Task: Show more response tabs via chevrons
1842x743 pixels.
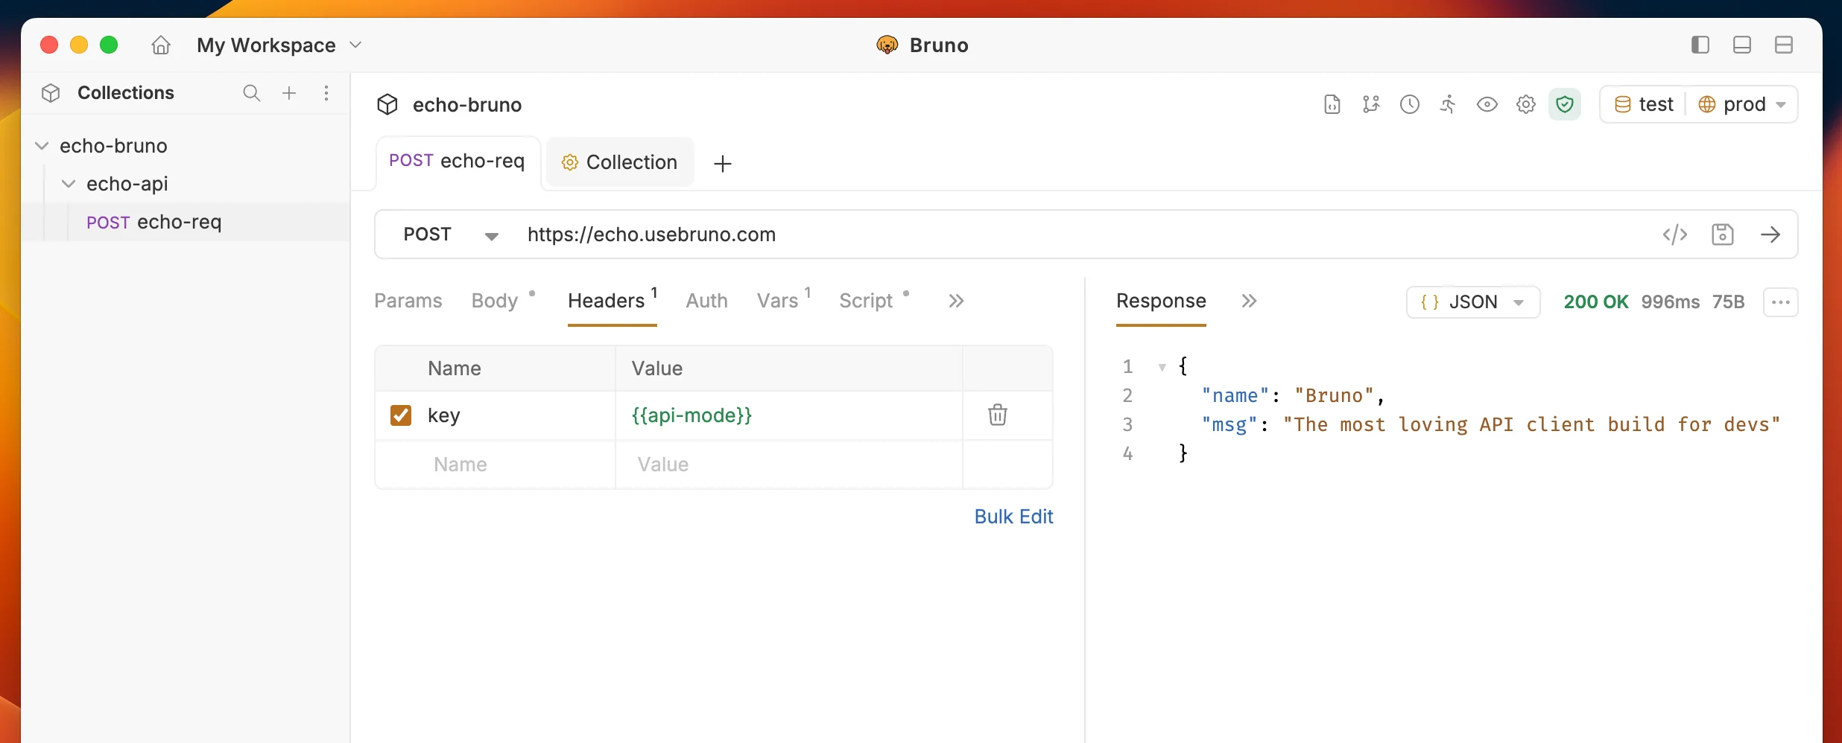Action: tap(1250, 301)
